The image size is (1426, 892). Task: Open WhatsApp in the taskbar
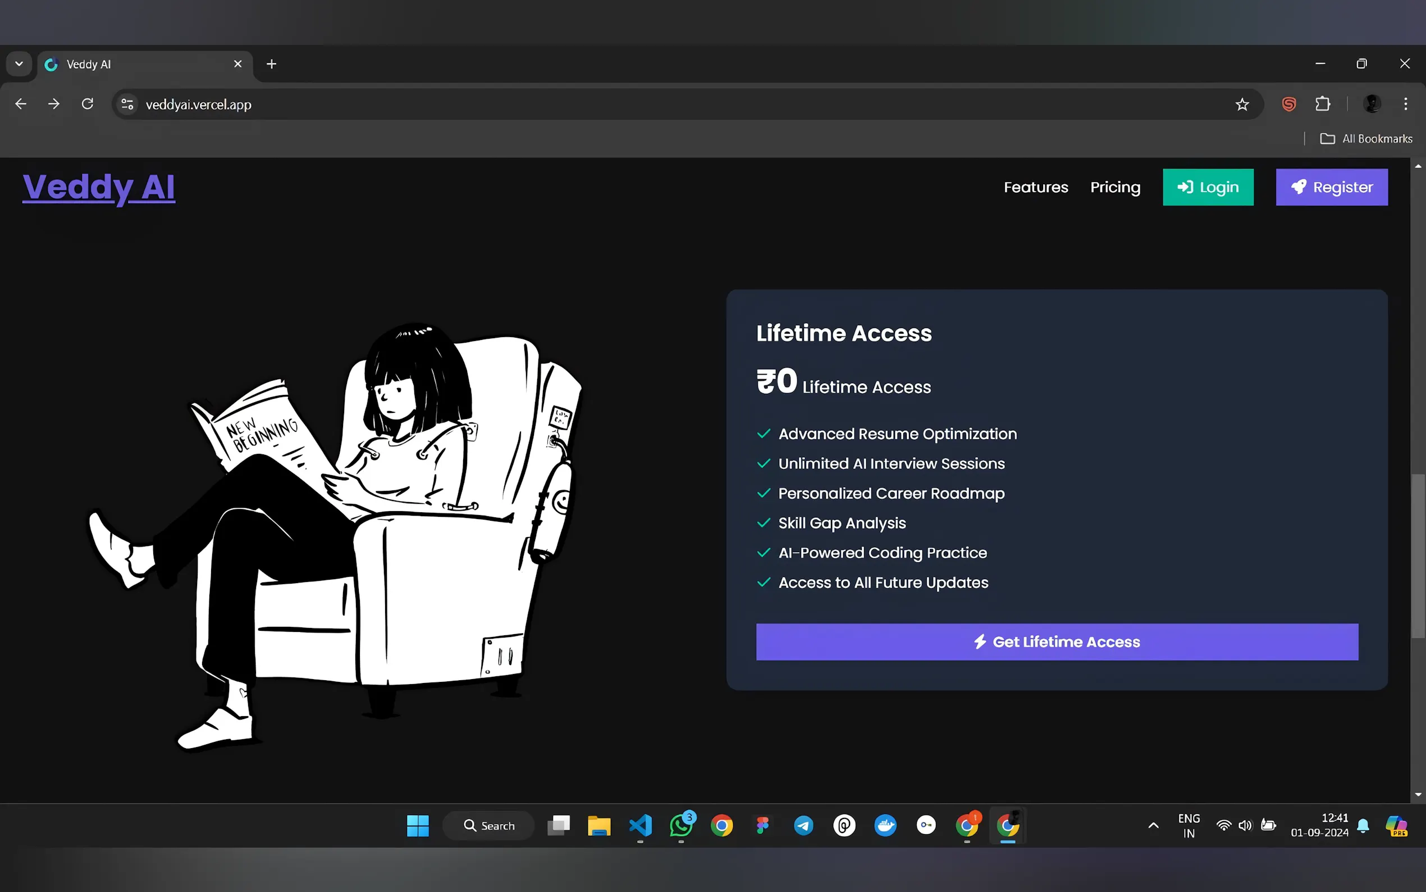coord(681,825)
